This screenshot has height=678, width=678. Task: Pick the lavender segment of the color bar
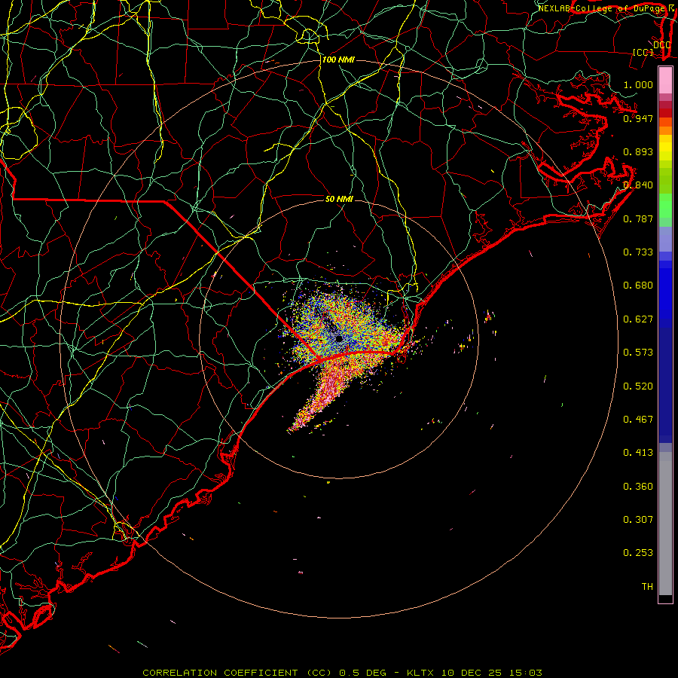665,239
